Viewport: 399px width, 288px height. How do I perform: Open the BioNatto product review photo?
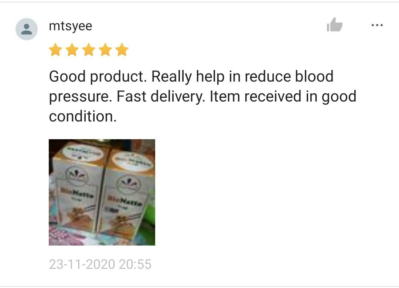[102, 192]
